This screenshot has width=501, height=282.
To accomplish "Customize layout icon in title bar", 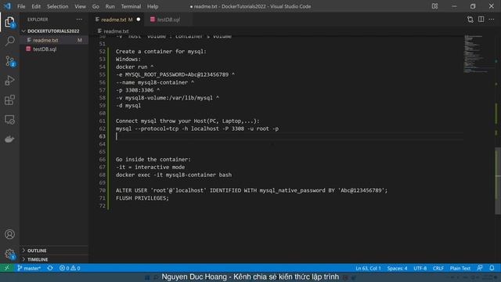I will coord(435,6).
